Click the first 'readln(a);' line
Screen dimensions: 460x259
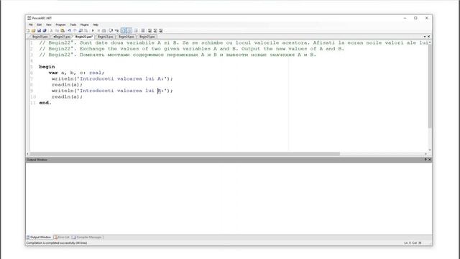67,85
